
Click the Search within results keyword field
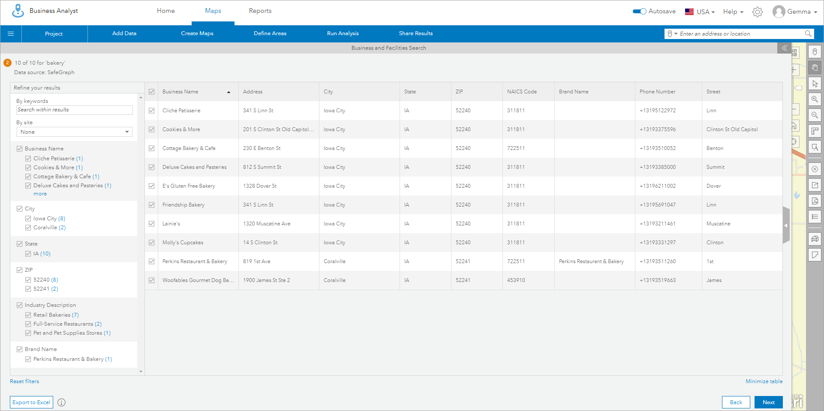pyautogui.click(x=75, y=110)
